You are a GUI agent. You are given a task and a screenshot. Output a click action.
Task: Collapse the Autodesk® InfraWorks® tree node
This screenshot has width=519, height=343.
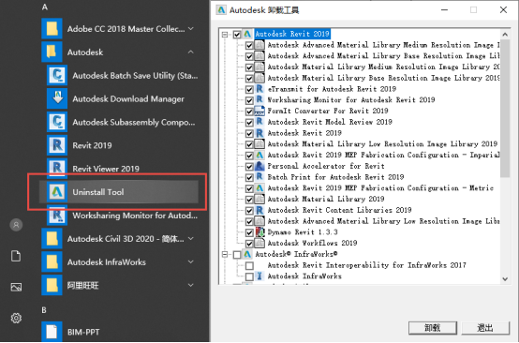[x=225, y=254]
